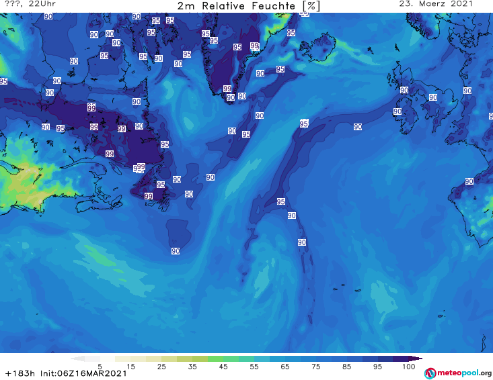Click Ireland on the humidity map
The height and width of the screenshot is (380, 493).
[x=408, y=115]
